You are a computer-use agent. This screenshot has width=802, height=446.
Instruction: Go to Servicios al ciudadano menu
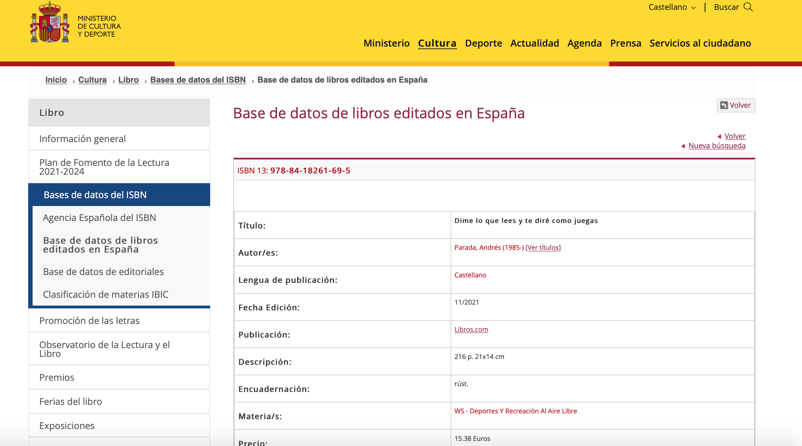point(700,43)
